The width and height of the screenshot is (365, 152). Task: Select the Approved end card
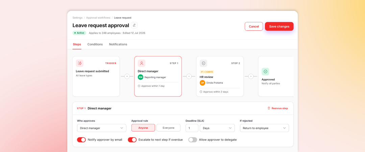click(276, 76)
